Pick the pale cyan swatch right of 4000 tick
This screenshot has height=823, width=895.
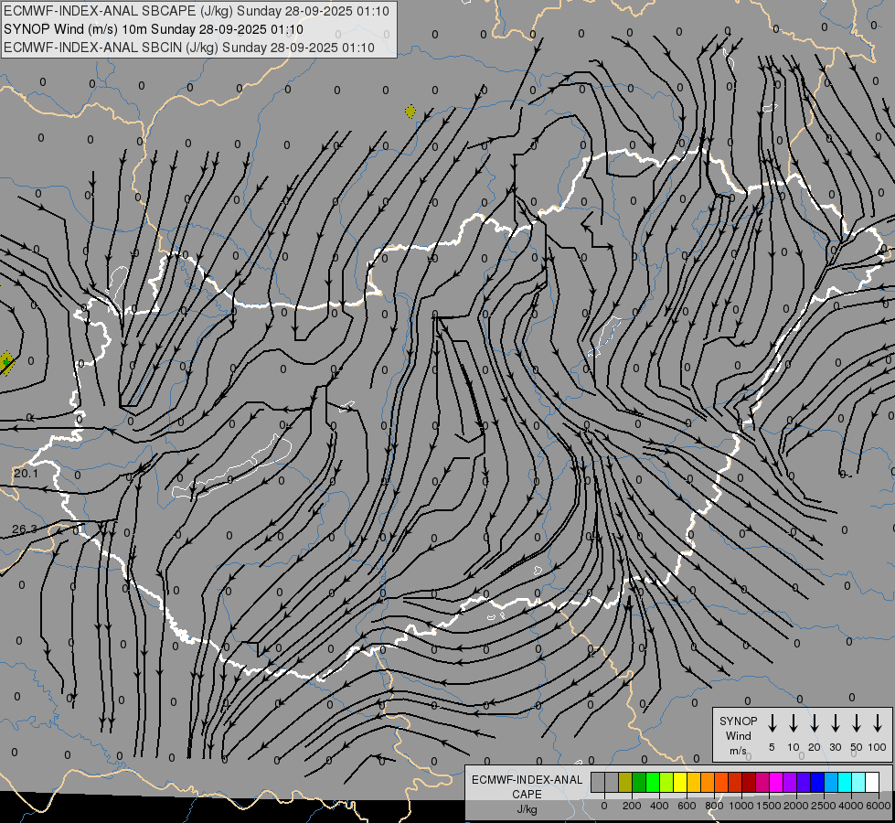click(x=859, y=782)
